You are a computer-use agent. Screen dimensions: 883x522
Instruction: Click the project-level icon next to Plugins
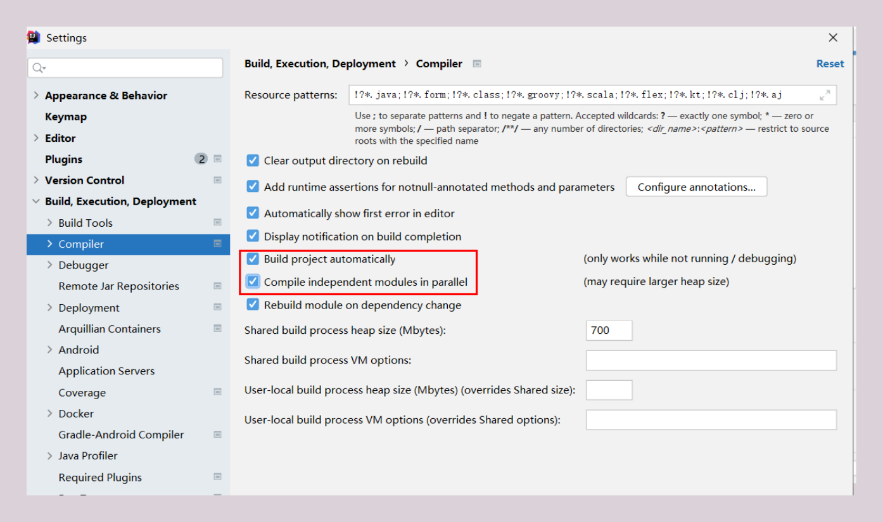217,159
